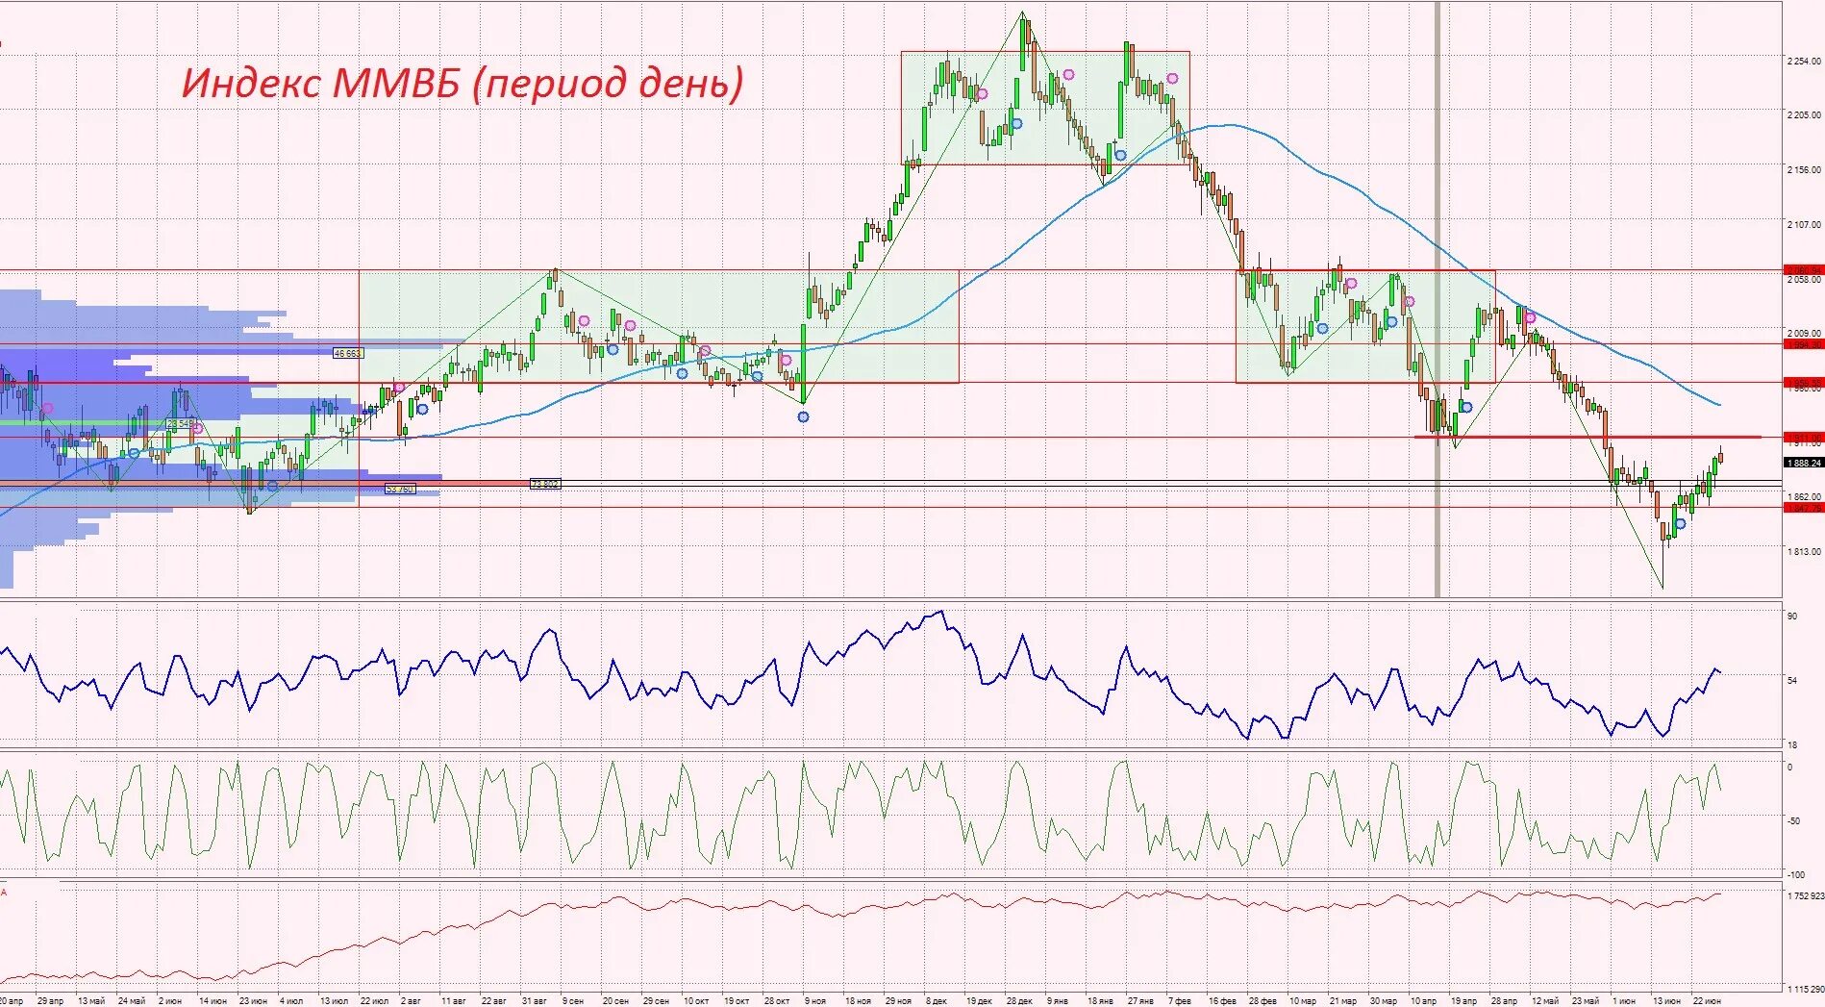
Task: Select the blue moving average curve
Action: pyautogui.click(x=1231, y=125)
